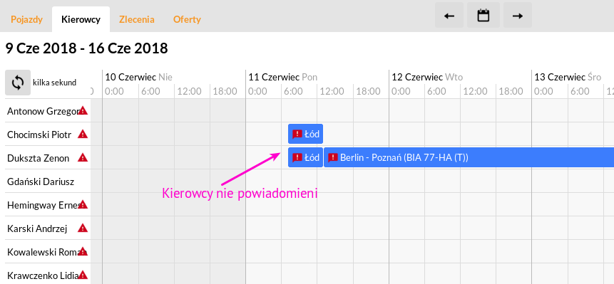
Task: Click alert icon on Berlin - Poznań order
Action: tap(333, 157)
